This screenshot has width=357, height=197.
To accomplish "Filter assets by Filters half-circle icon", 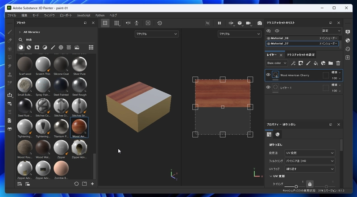I will [x=45, y=47].
